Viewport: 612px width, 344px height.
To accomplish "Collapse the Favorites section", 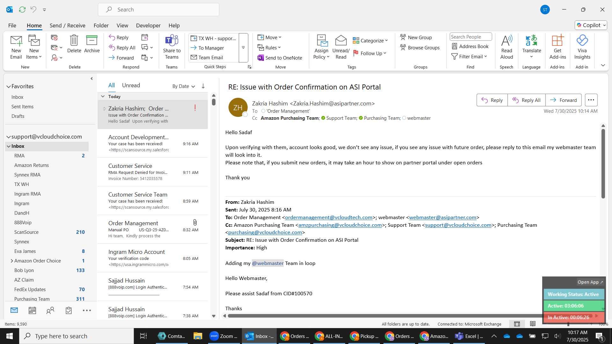I will point(9,86).
